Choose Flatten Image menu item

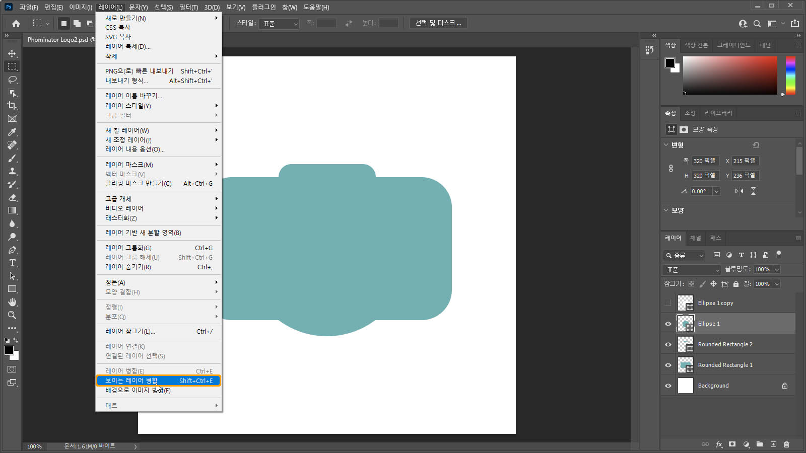(159, 390)
